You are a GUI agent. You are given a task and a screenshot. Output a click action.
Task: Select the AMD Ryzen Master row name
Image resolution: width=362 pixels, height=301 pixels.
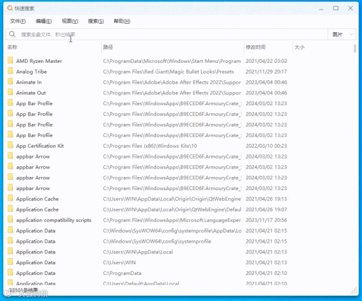click(x=39, y=61)
